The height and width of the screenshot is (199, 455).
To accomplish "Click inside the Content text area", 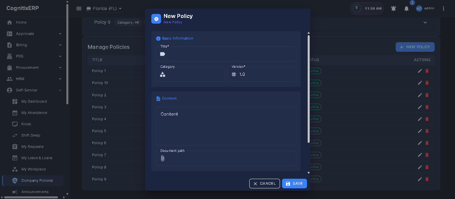I will [x=226, y=126].
